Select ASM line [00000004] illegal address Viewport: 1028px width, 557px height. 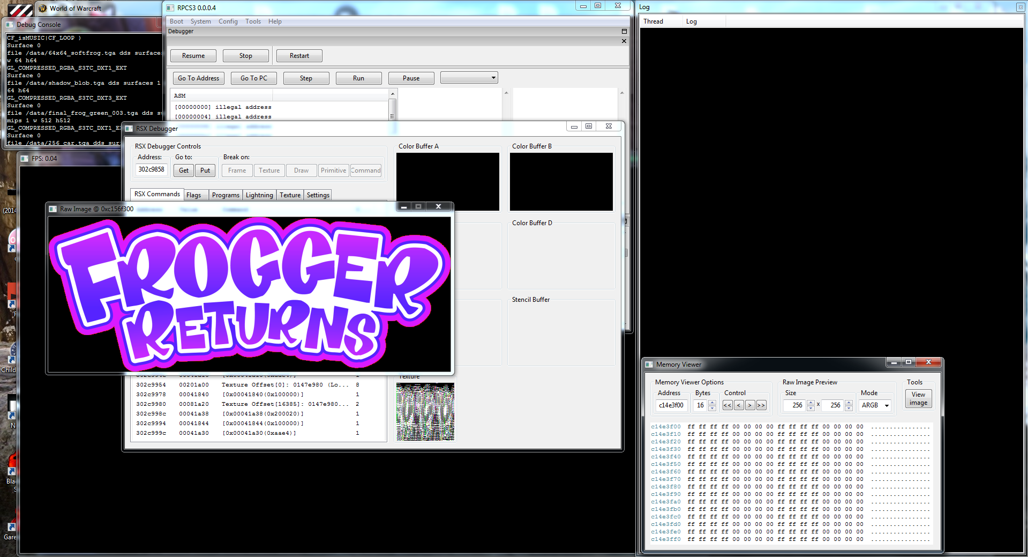(223, 117)
